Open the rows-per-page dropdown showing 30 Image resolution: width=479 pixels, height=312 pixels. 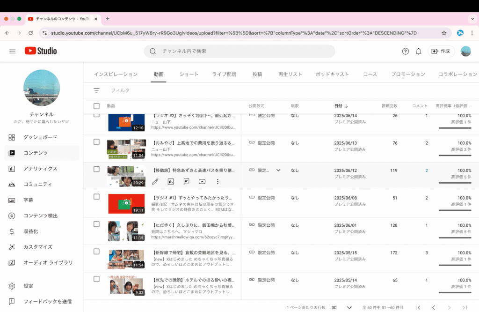[348, 307]
